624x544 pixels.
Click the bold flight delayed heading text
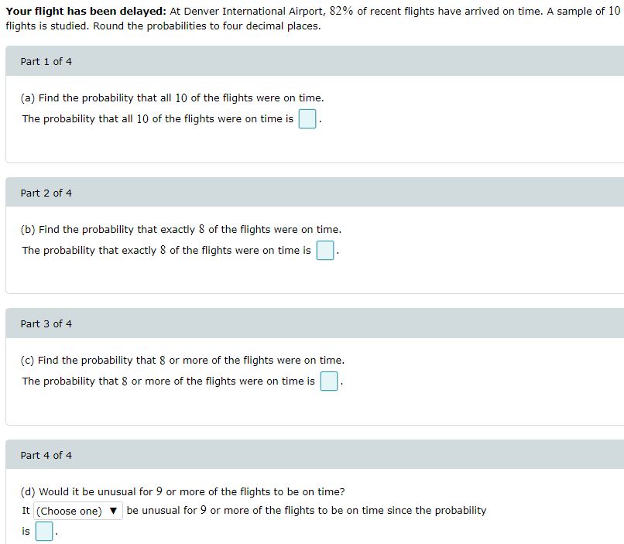(81, 11)
